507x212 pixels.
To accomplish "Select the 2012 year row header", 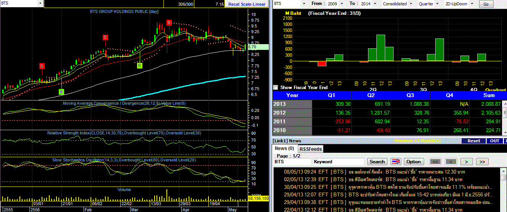I will tap(292, 113).
